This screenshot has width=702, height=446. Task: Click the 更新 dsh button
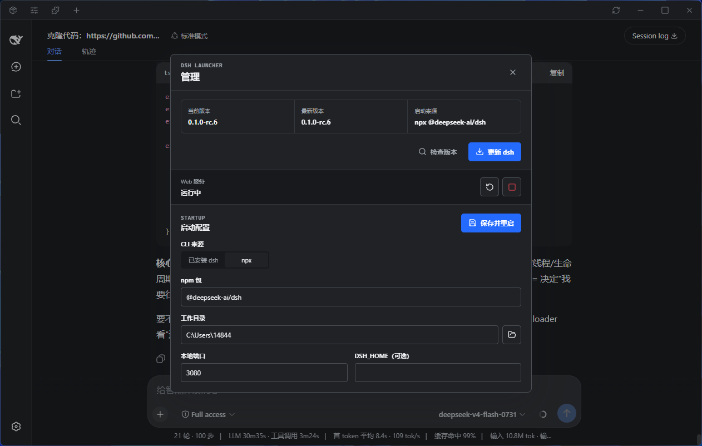click(495, 152)
